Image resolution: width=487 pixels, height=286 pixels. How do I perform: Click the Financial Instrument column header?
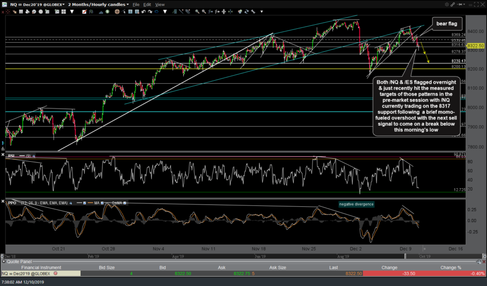41,267
